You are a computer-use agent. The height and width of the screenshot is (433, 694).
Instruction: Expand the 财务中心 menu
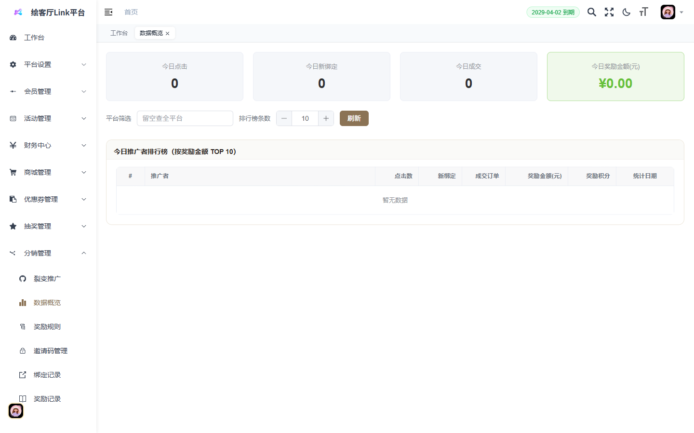coord(48,145)
